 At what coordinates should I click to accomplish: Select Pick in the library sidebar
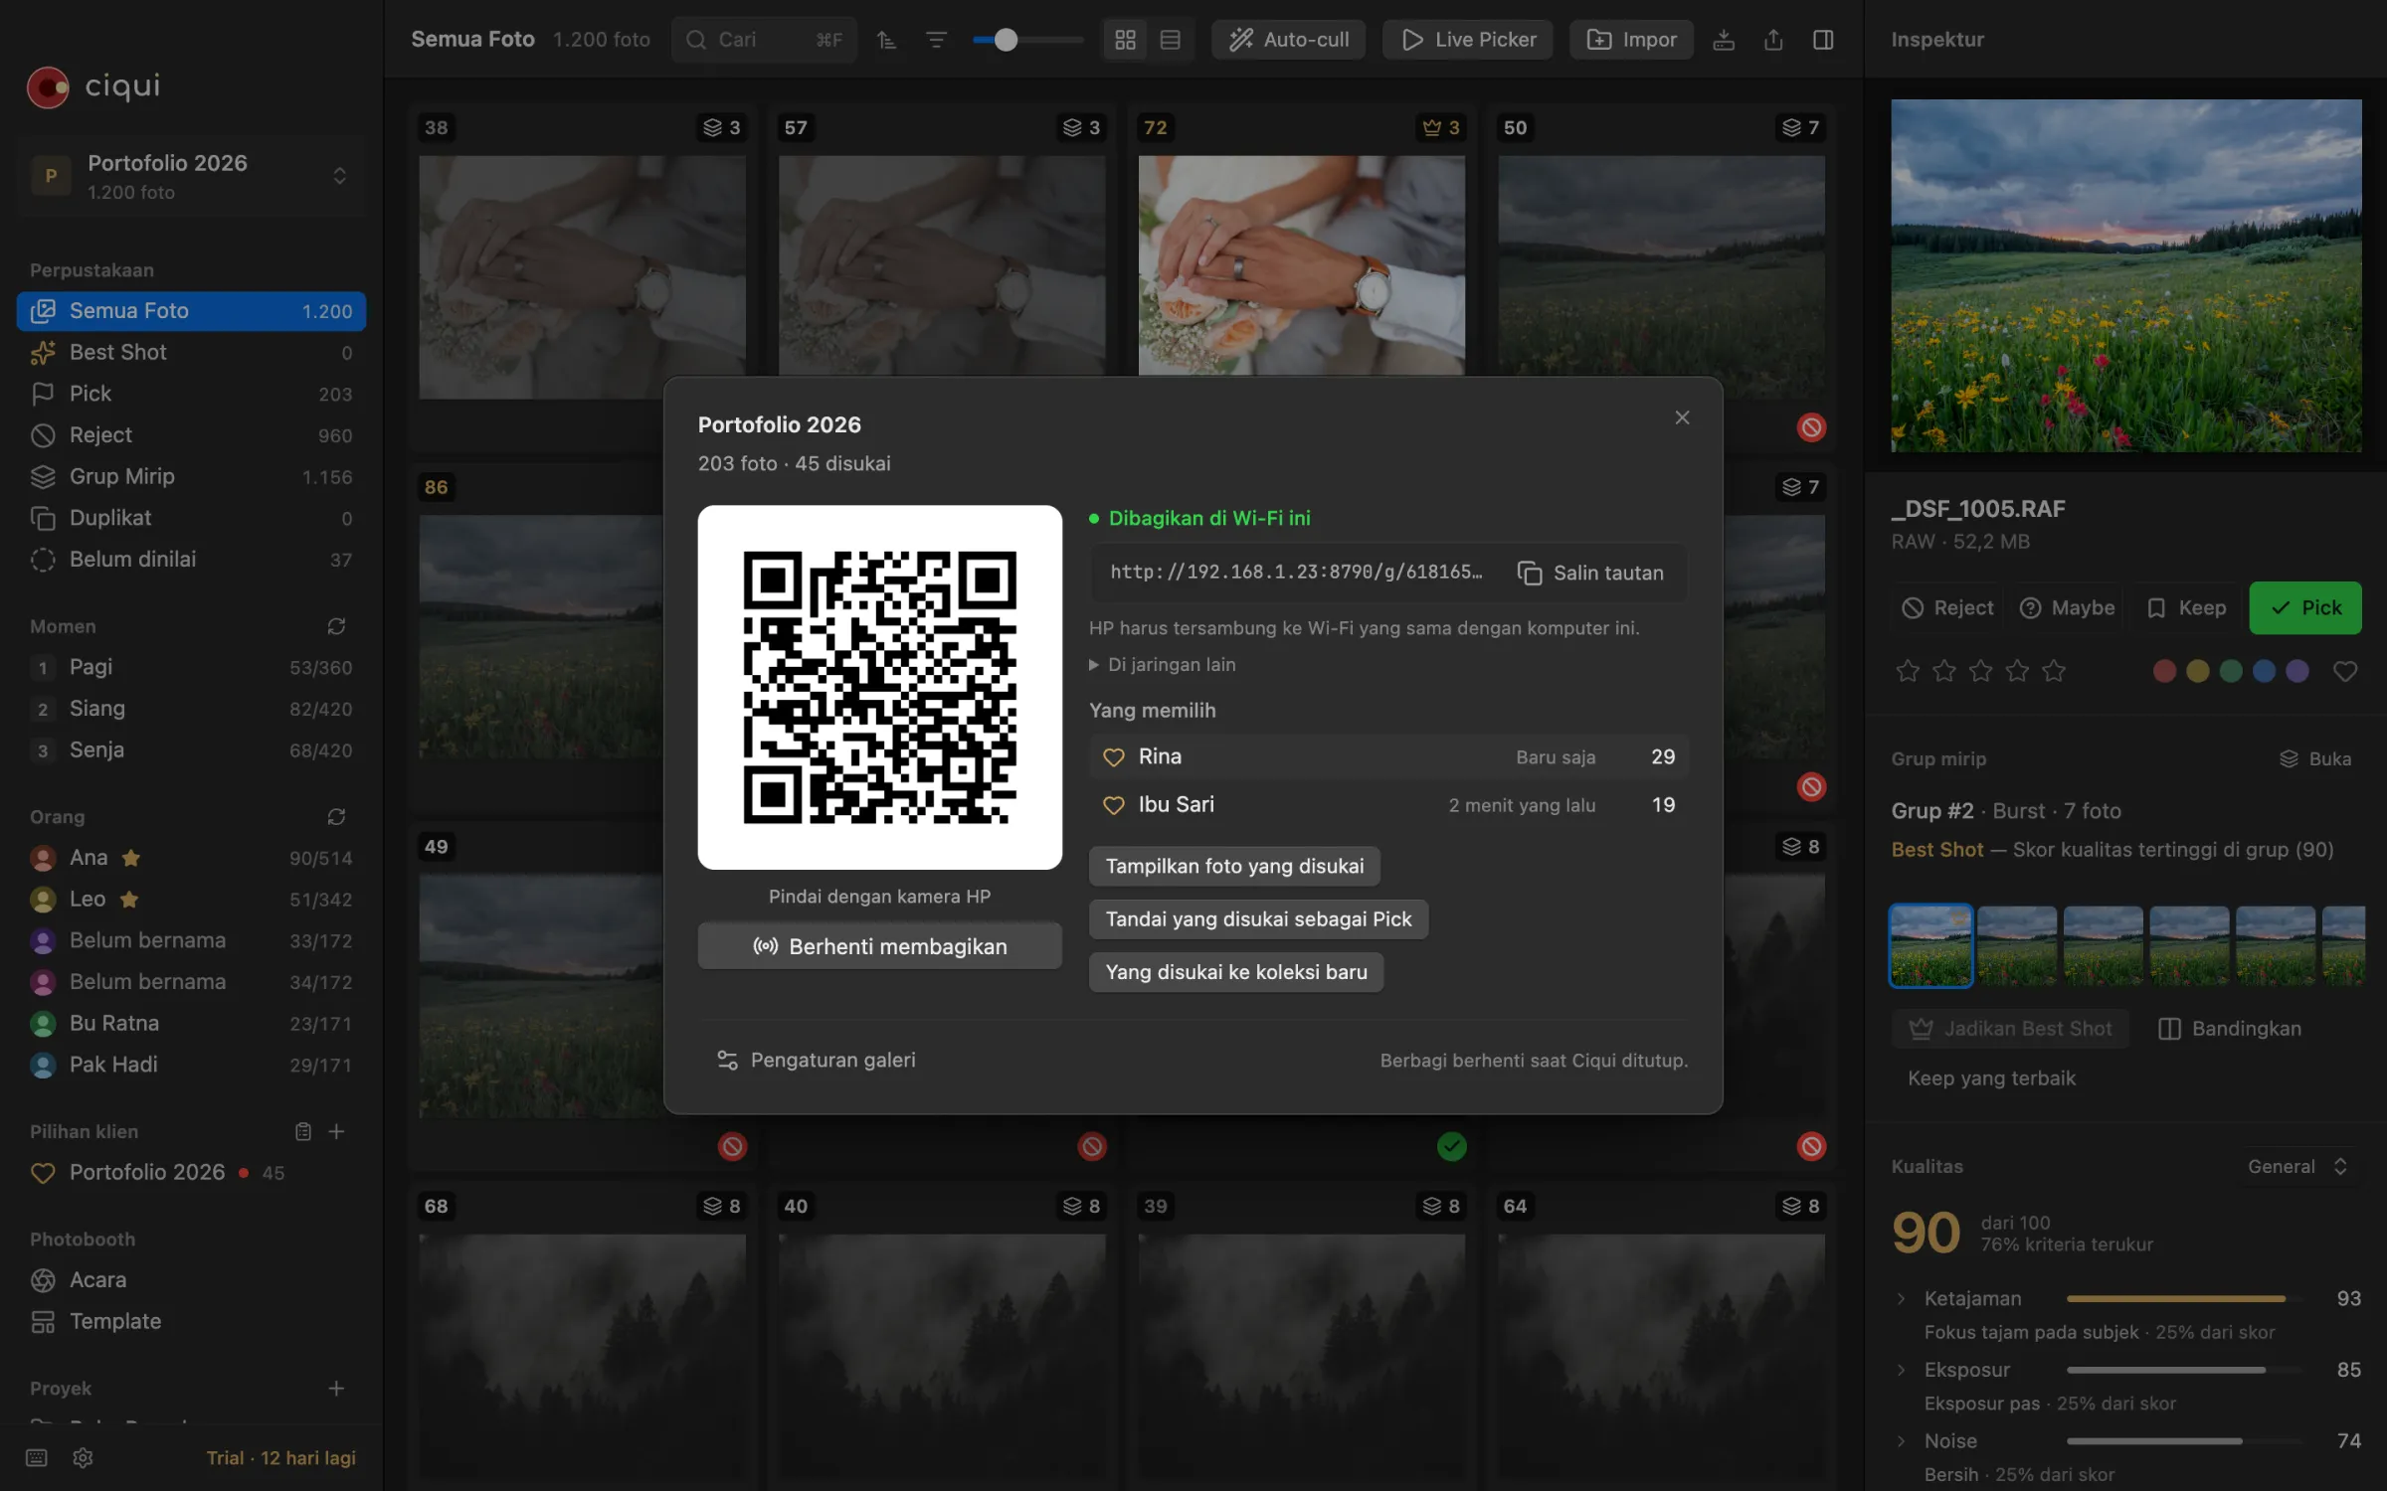click(x=191, y=394)
